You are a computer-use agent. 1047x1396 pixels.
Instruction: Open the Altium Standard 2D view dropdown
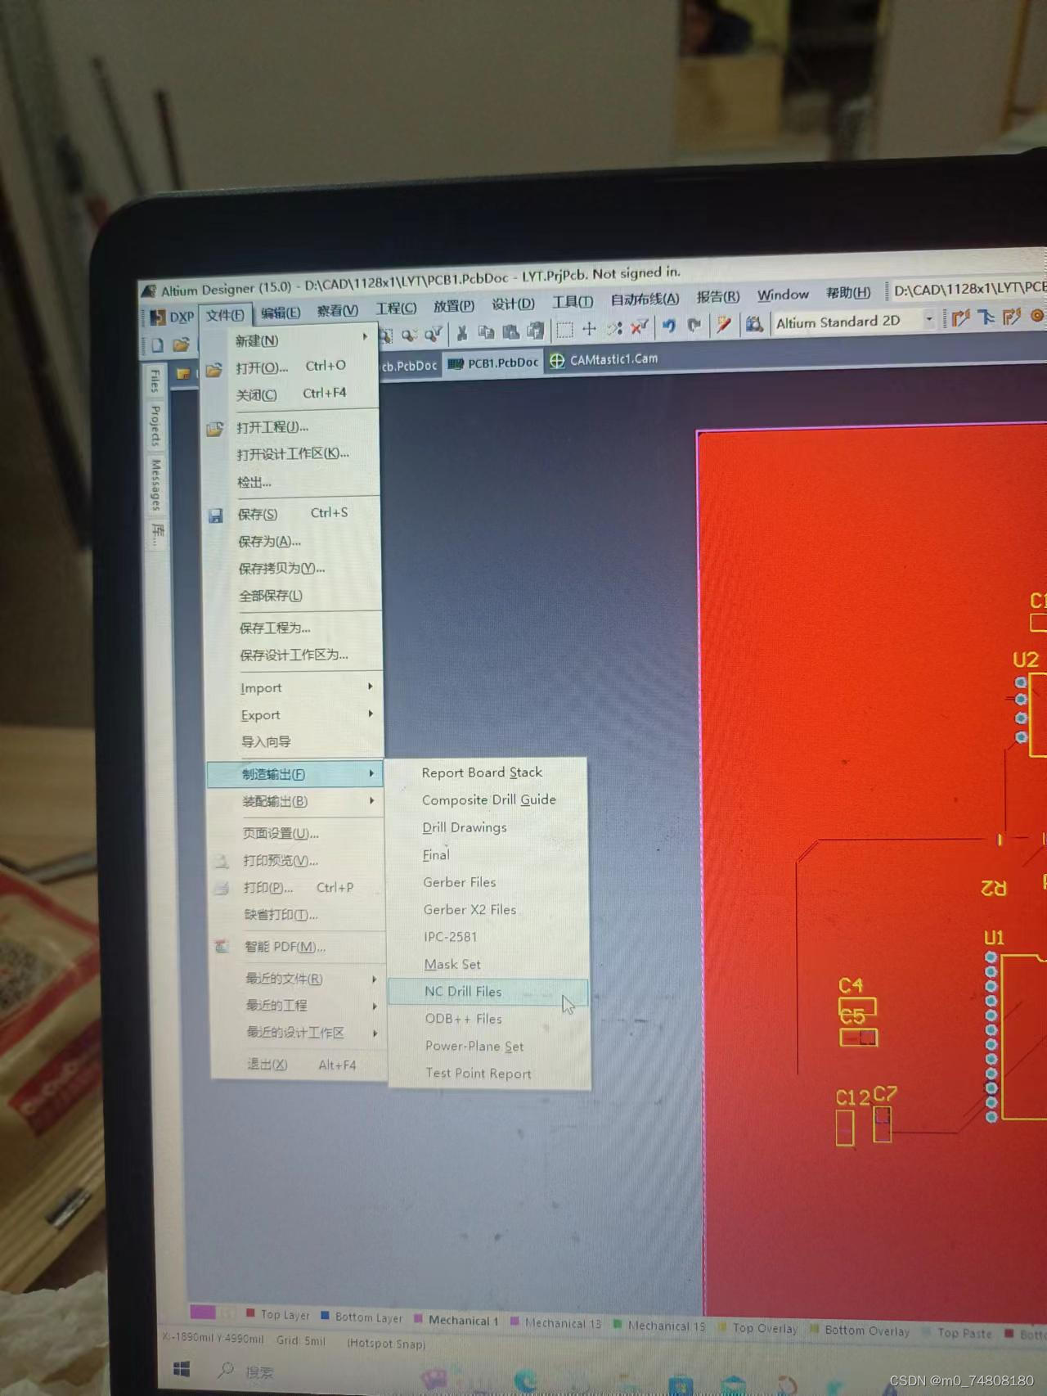click(929, 319)
